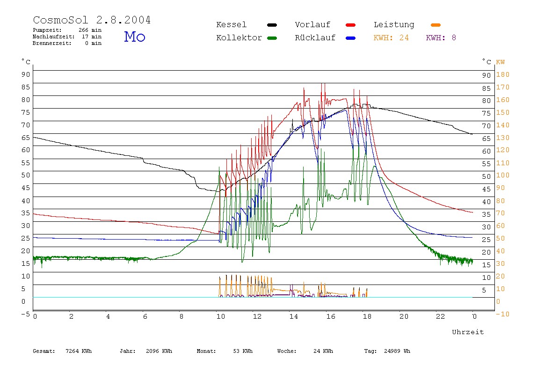Select the chart title "CosmoSol 2.8.2004"
This screenshot has width=537, height=380.
(x=92, y=20)
